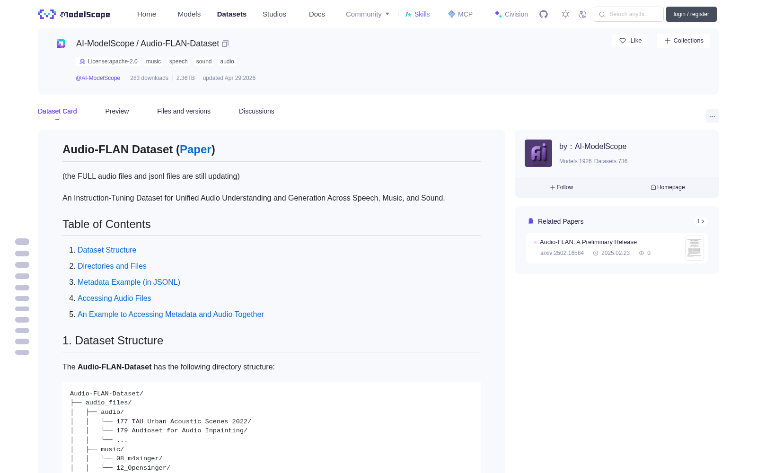Click the plus icon in Collections
Image resolution: width=757 pixels, height=473 pixels.
(668, 41)
